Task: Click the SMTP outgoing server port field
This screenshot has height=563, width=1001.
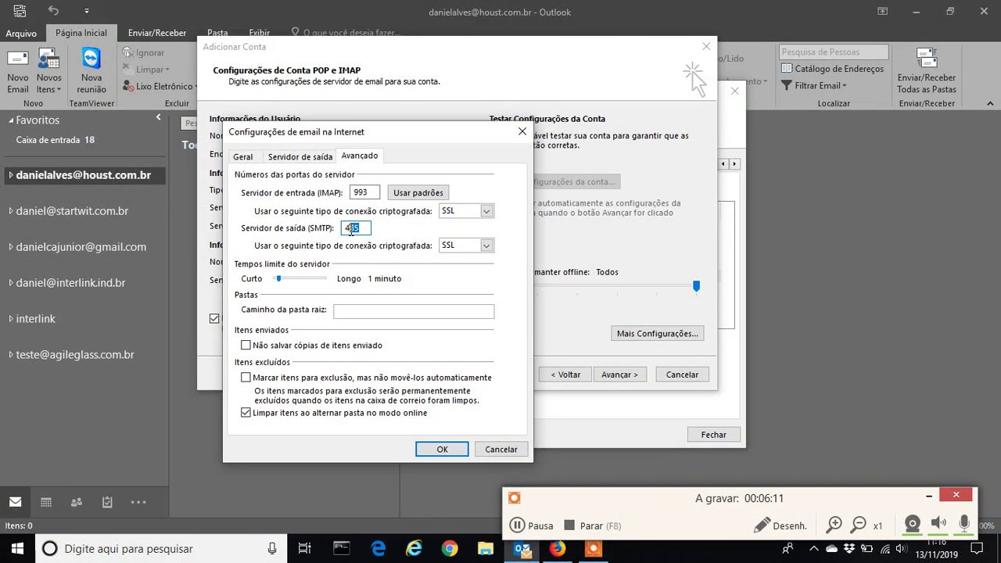Action: point(356,228)
